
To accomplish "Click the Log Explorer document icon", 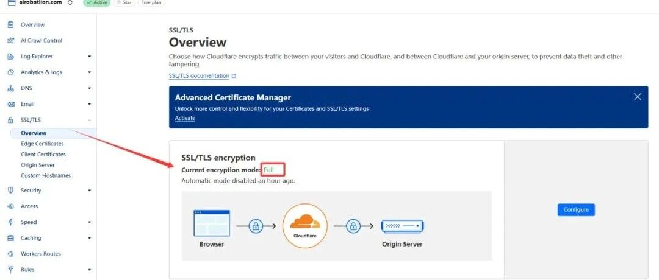I will coord(11,57).
